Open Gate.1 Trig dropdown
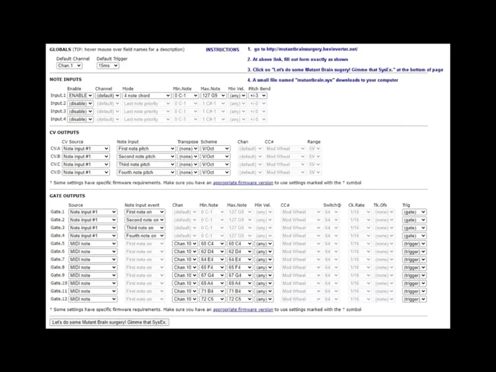The height and width of the screenshot is (372, 496). pos(414,212)
